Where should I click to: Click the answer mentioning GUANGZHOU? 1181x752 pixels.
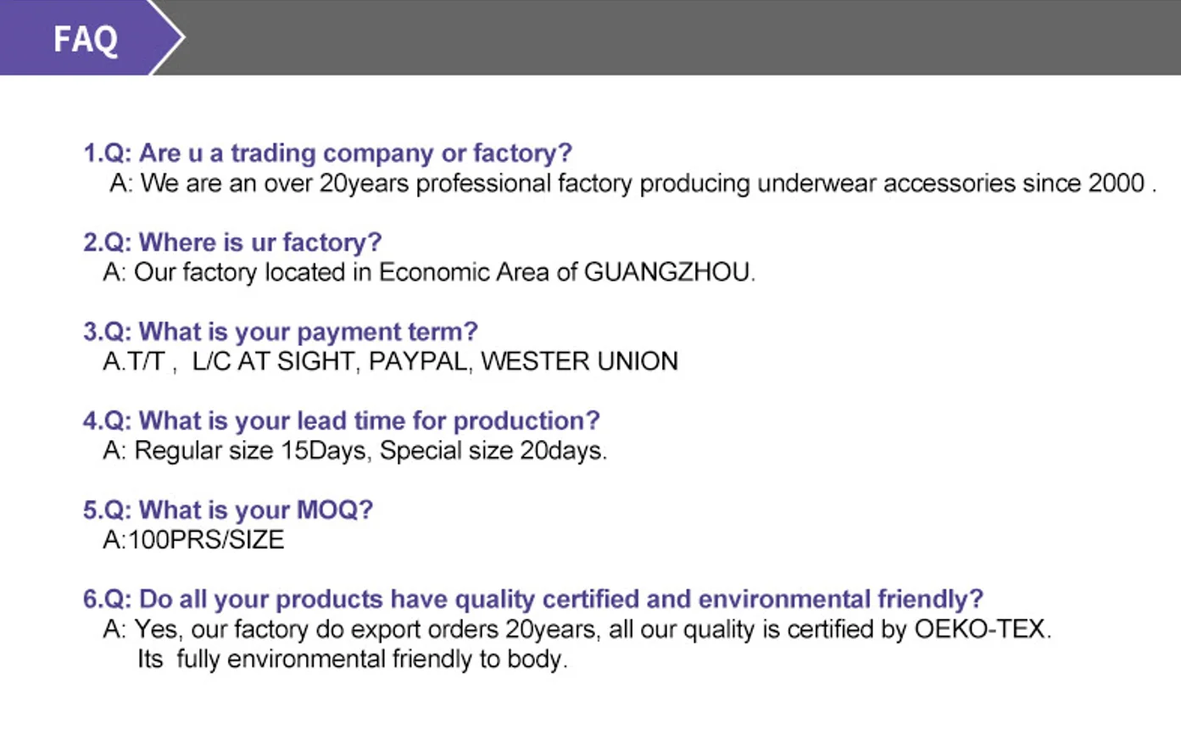429,272
